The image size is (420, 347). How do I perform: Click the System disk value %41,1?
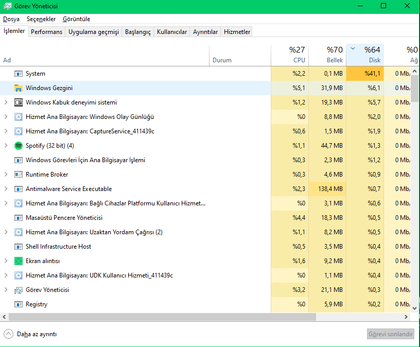point(365,74)
